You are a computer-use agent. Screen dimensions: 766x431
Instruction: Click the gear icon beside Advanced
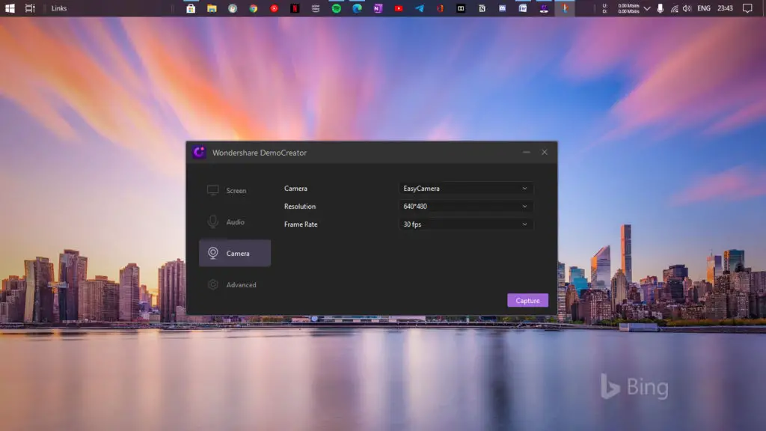(x=212, y=284)
